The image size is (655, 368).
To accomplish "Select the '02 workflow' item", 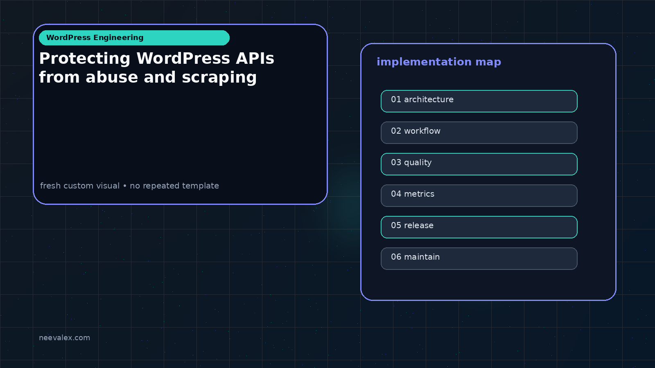I will (479, 132).
